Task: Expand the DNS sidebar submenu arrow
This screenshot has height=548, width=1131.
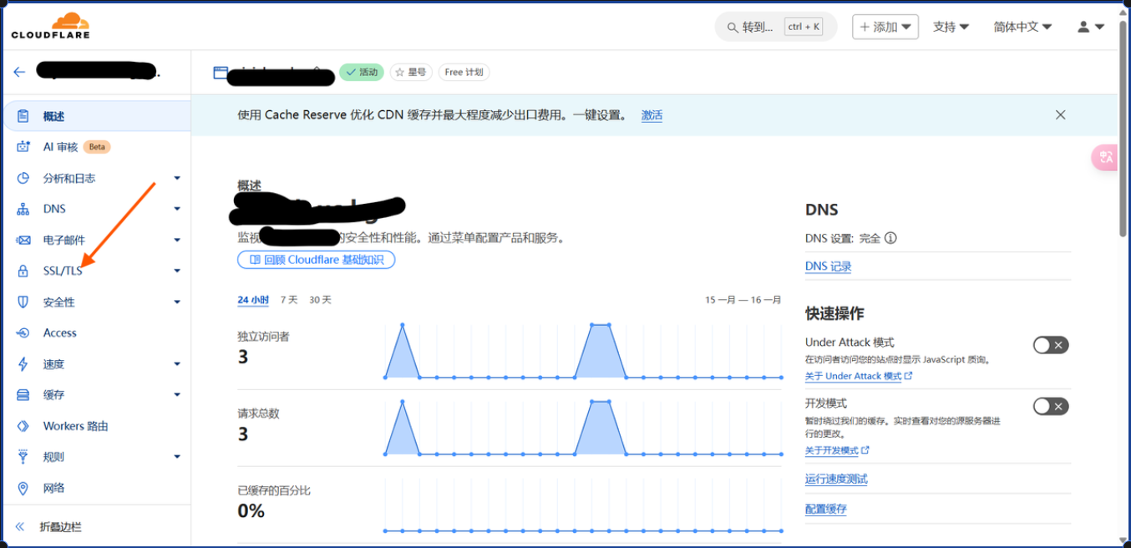Action: [x=177, y=209]
